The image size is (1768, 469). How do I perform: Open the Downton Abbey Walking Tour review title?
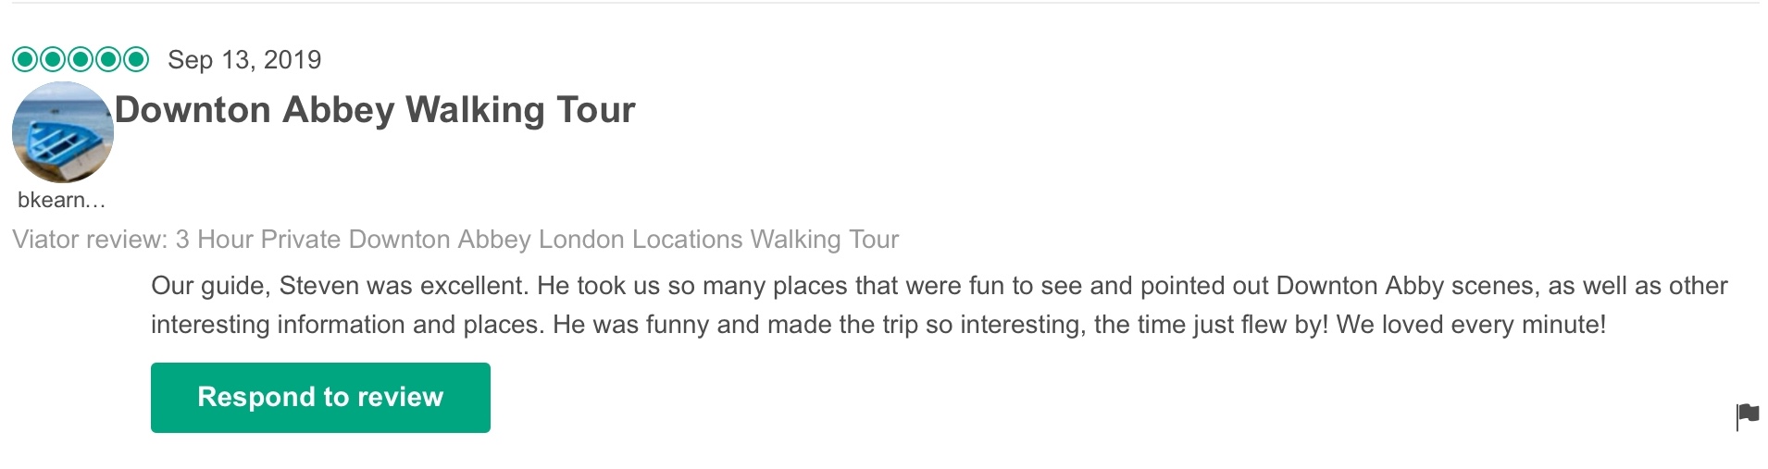375,110
